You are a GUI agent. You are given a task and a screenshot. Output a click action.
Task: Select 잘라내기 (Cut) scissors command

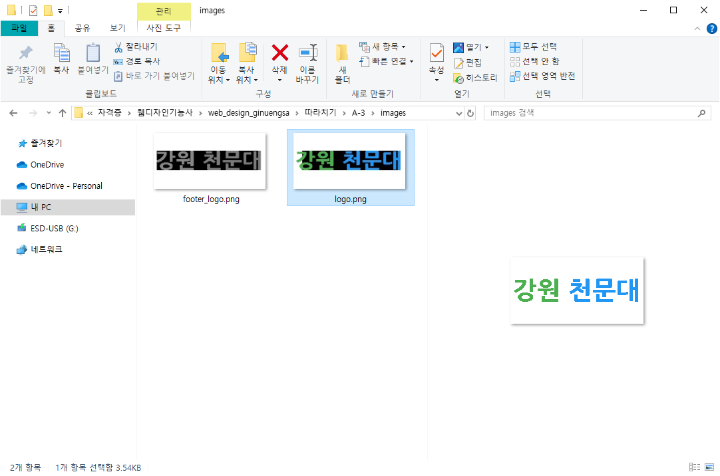coord(136,47)
